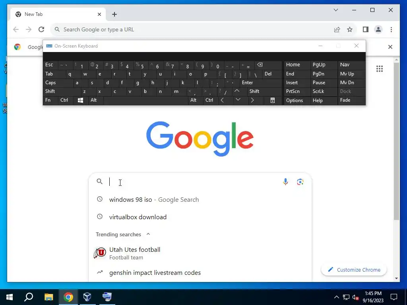Toggle the ScrLk key
This screenshot has height=305, width=407.
coord(324,91)
